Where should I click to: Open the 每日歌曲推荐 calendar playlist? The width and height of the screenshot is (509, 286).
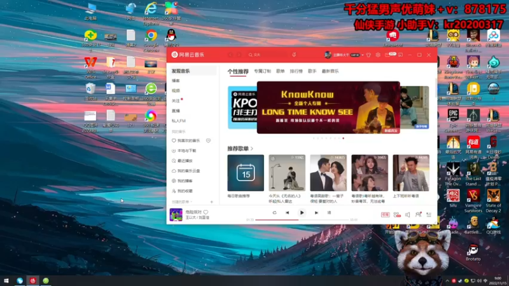(246, 173)
